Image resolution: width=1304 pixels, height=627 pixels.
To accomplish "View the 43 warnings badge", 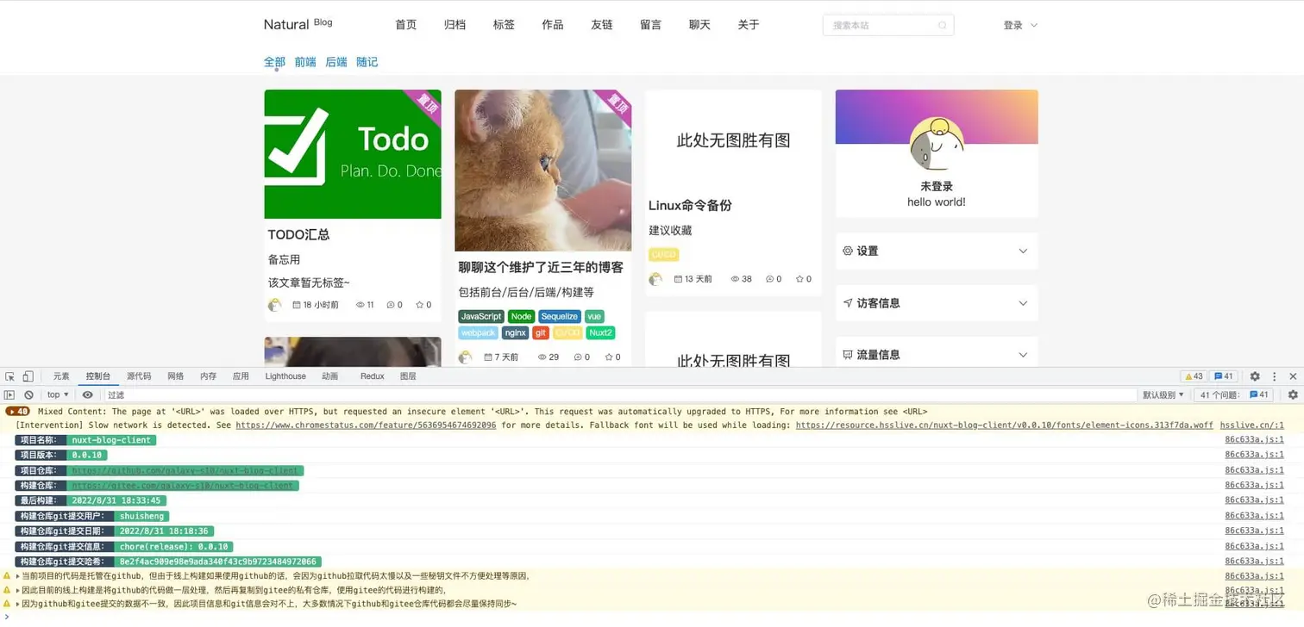I will pos(1194,376).
